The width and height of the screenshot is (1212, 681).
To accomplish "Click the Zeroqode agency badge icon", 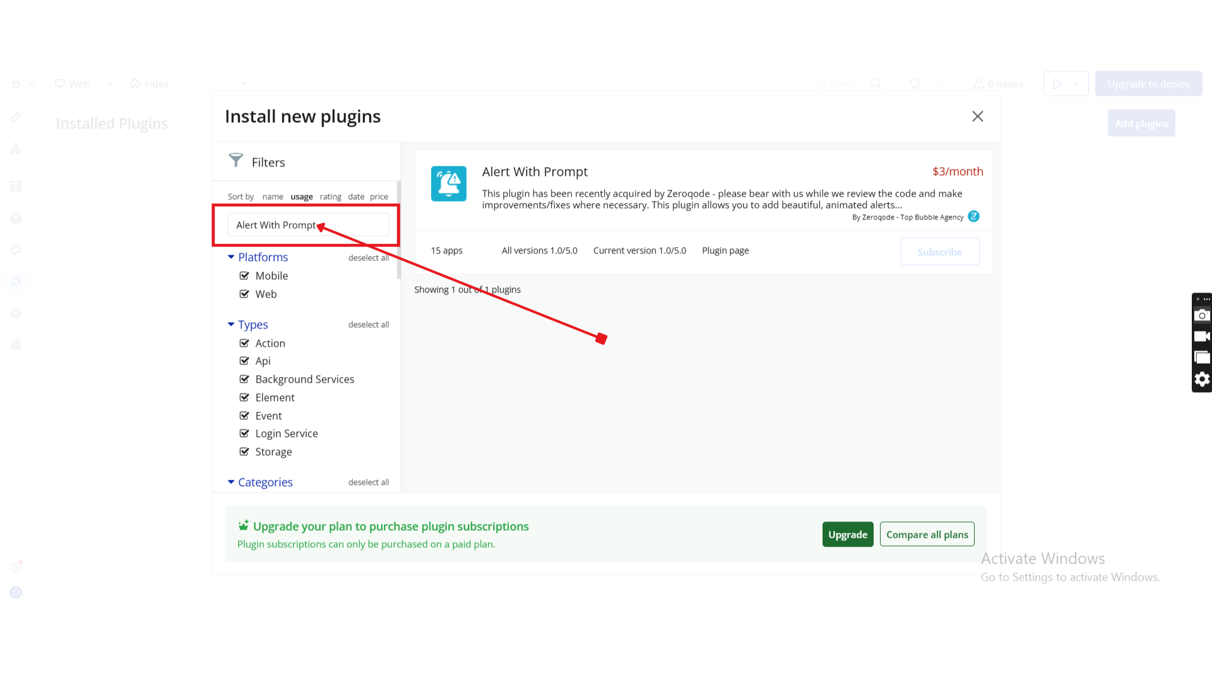I will tap(973, 216).
